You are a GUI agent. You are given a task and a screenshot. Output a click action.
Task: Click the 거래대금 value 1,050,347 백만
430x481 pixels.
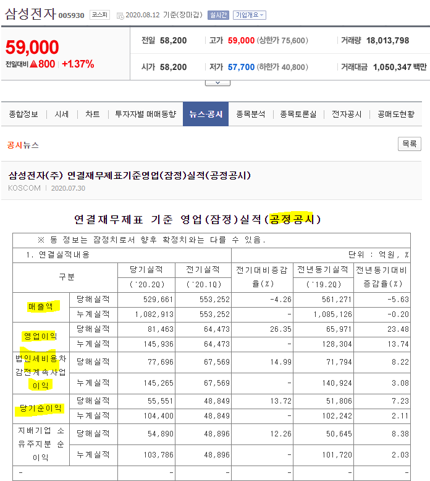400,67
